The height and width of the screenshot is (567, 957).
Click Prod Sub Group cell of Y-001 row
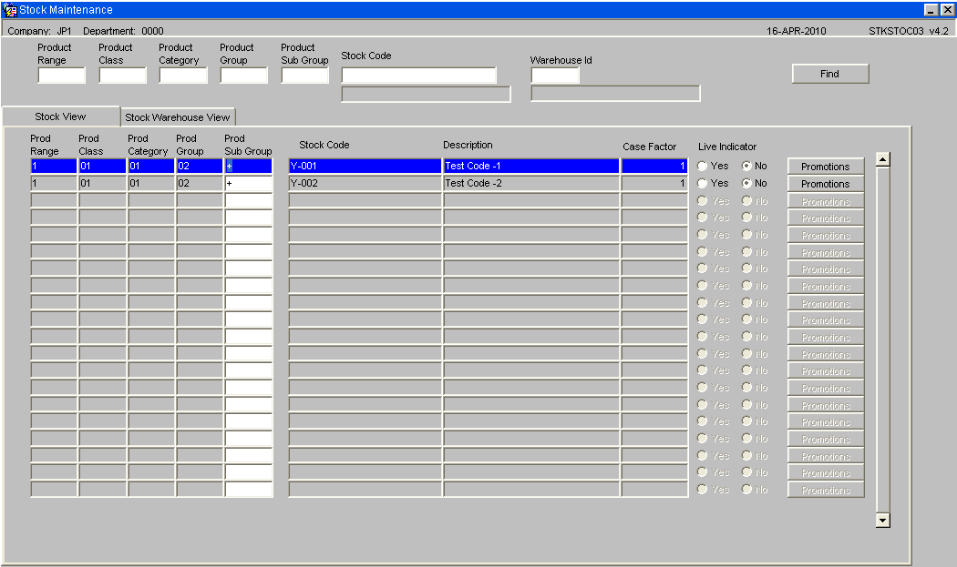point(249,166)
